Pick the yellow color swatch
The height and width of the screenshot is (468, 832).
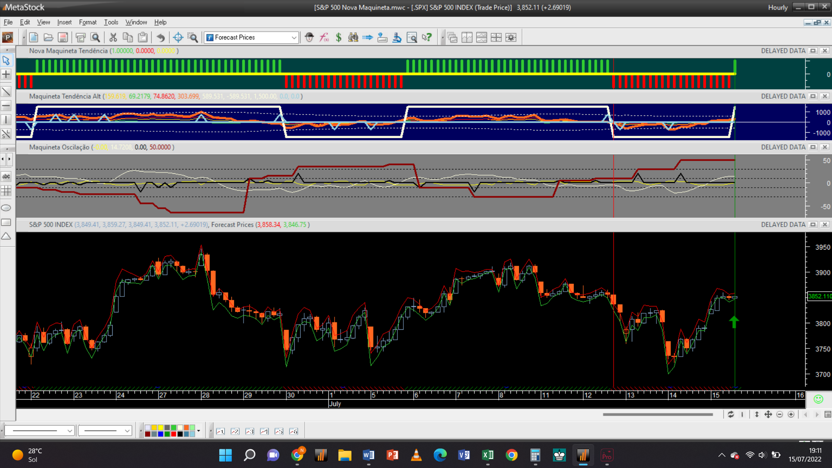tap(160, 428)
